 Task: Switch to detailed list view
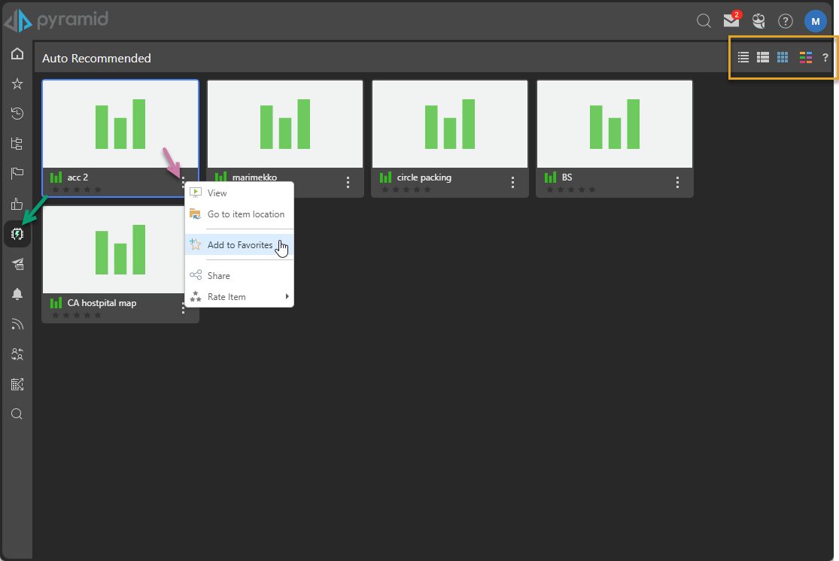pos(762,57)
